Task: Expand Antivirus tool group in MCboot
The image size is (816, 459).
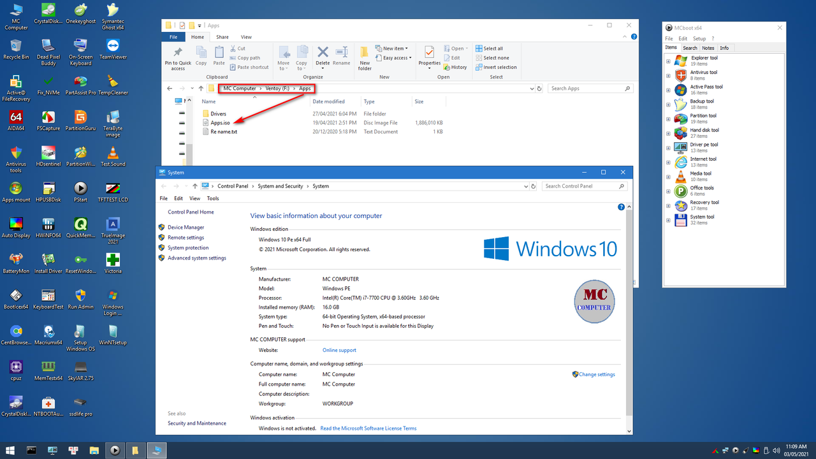Action: [x=668, y=75]
